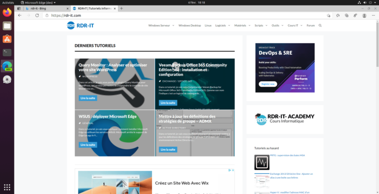Open the ACTIVE DIRECTORY category tag
This screenshot has height=194, width=379.
pos(174,128)
